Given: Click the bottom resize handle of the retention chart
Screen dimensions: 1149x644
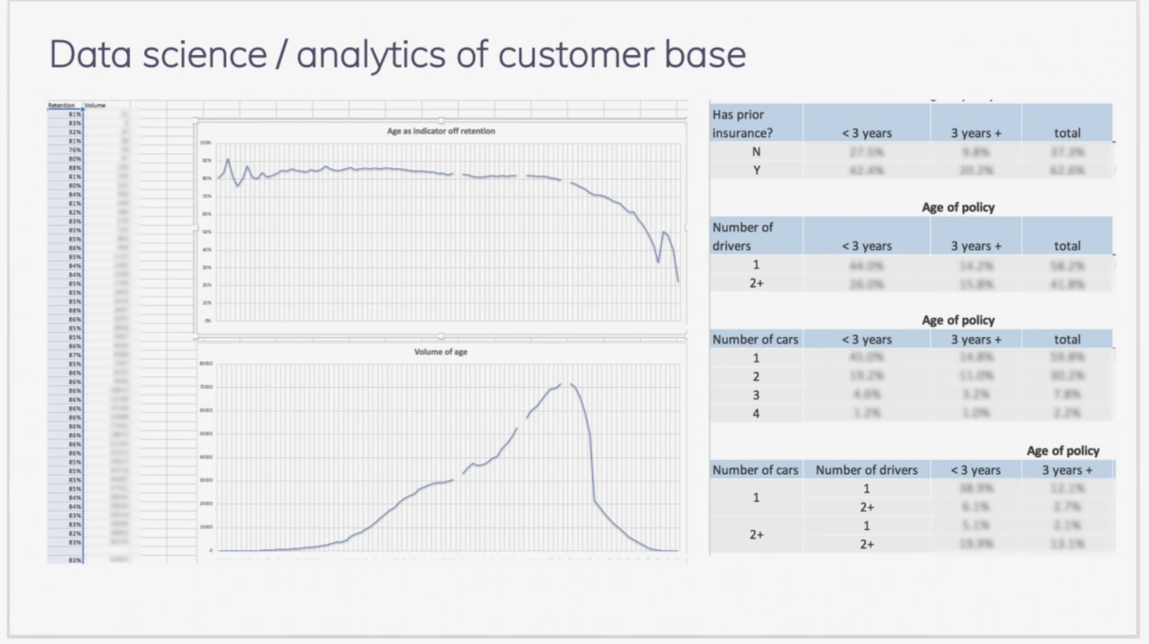Looking at the screenshot, I should (x=441, y=336).
